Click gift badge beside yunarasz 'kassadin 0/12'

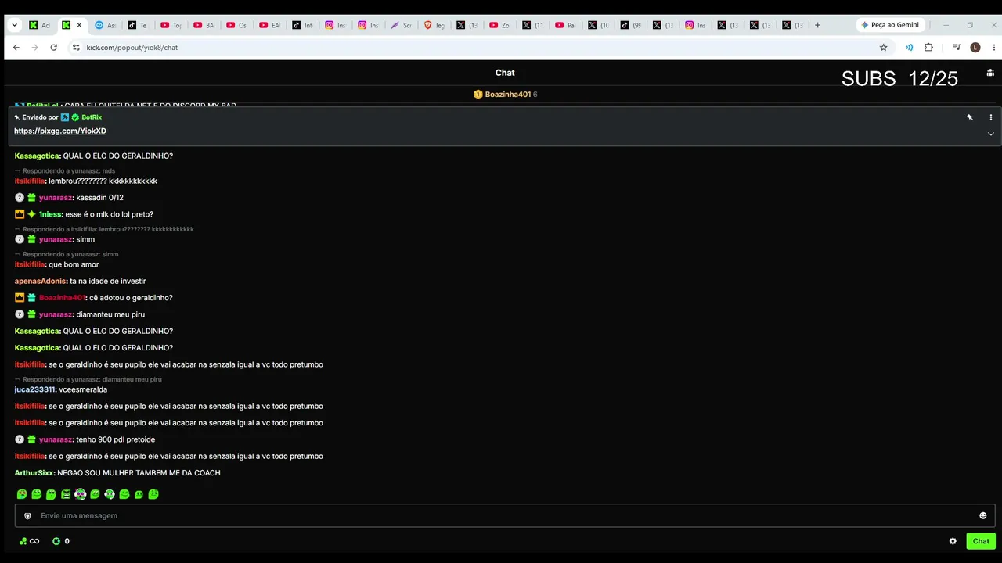pos(32,198)
